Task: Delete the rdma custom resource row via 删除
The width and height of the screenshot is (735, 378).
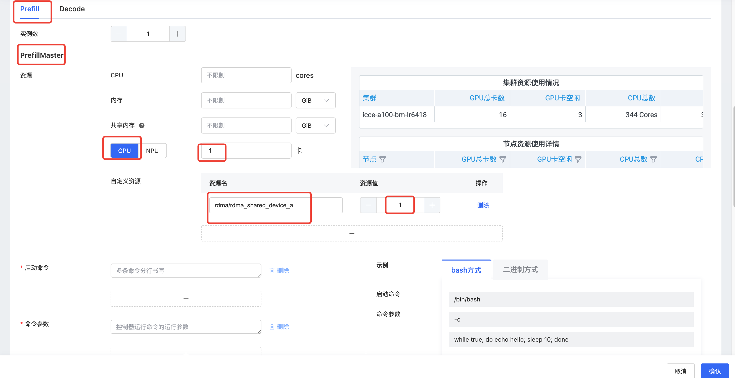Action: [483, 205]
